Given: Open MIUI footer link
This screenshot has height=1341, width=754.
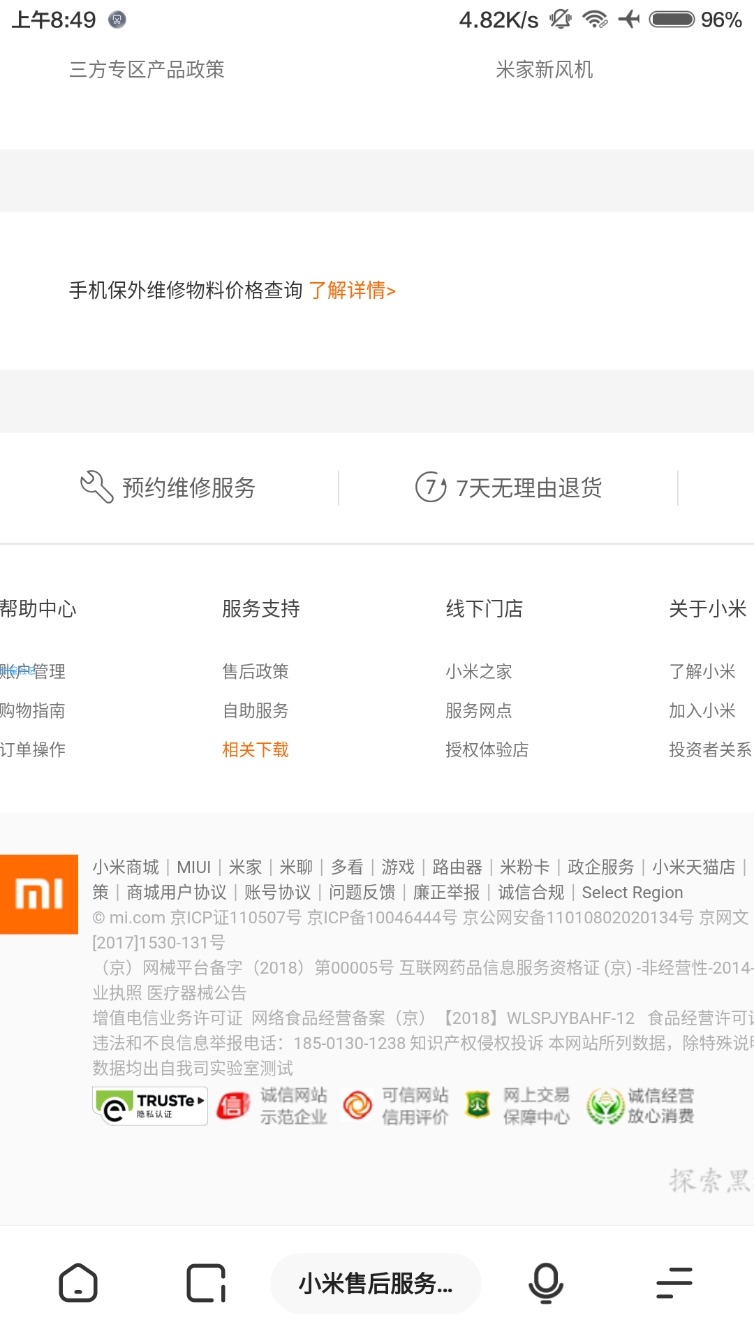Looking at the screenshot, I should point(193,867).
